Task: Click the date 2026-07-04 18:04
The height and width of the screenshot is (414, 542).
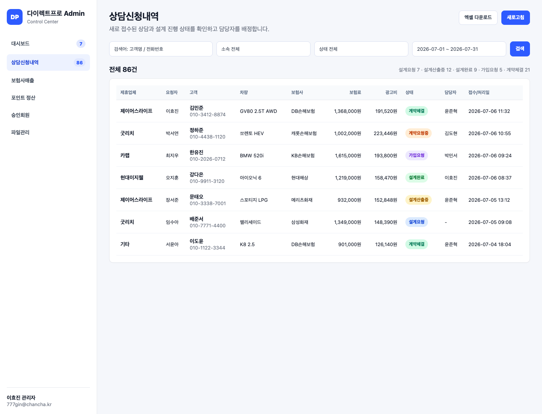Action: pos(490,245)
